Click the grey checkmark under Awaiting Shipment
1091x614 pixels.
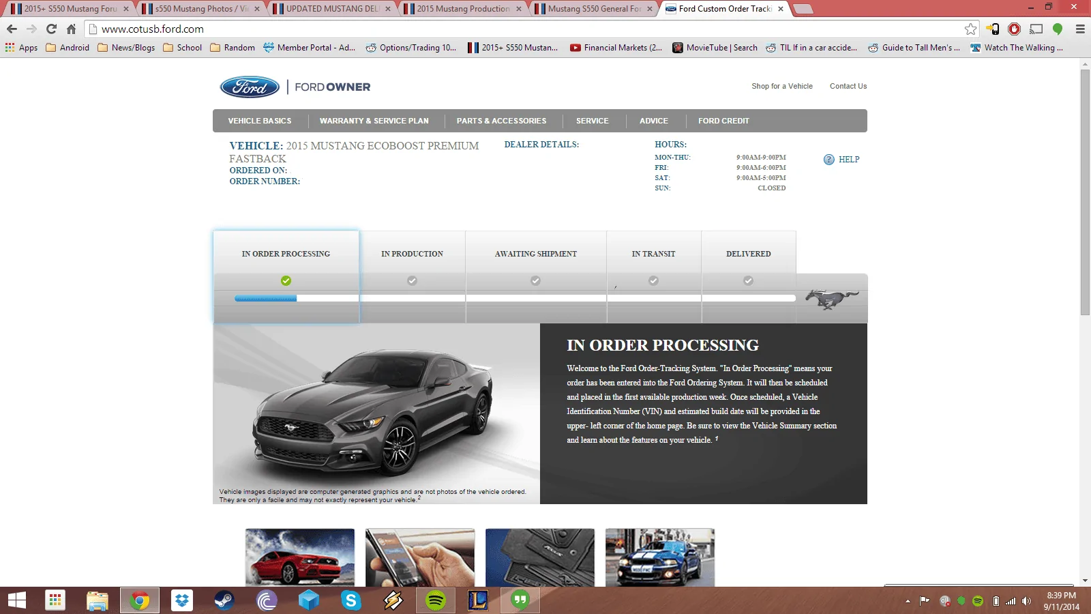tap(535, 280)
